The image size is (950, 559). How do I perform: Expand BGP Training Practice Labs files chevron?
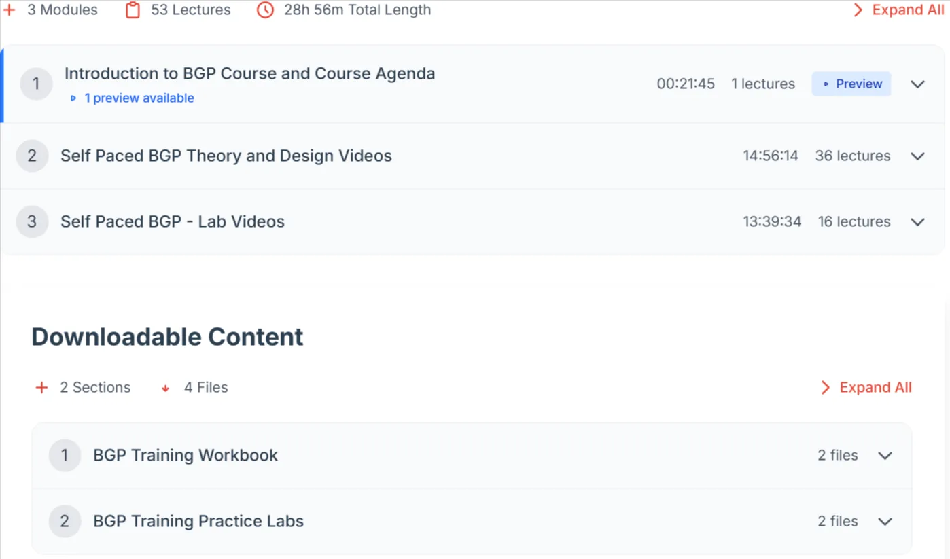click(x=885, y=522)
